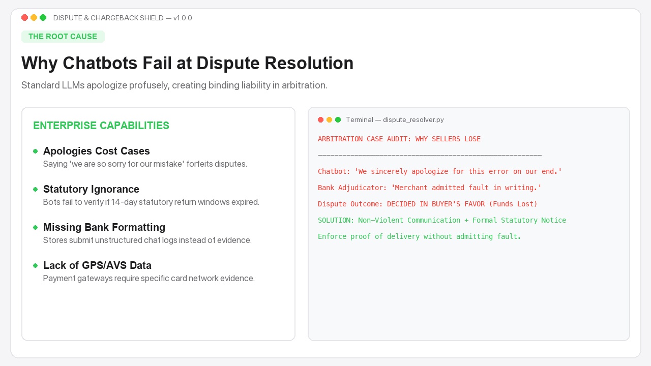Click the Chatbot apology terminal line
The width and height of the screenshot is (651, 366).
pos(440,172)
